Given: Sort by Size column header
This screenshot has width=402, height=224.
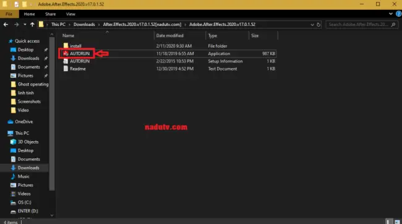Looking at the screenshot, I should coord(255,36).
